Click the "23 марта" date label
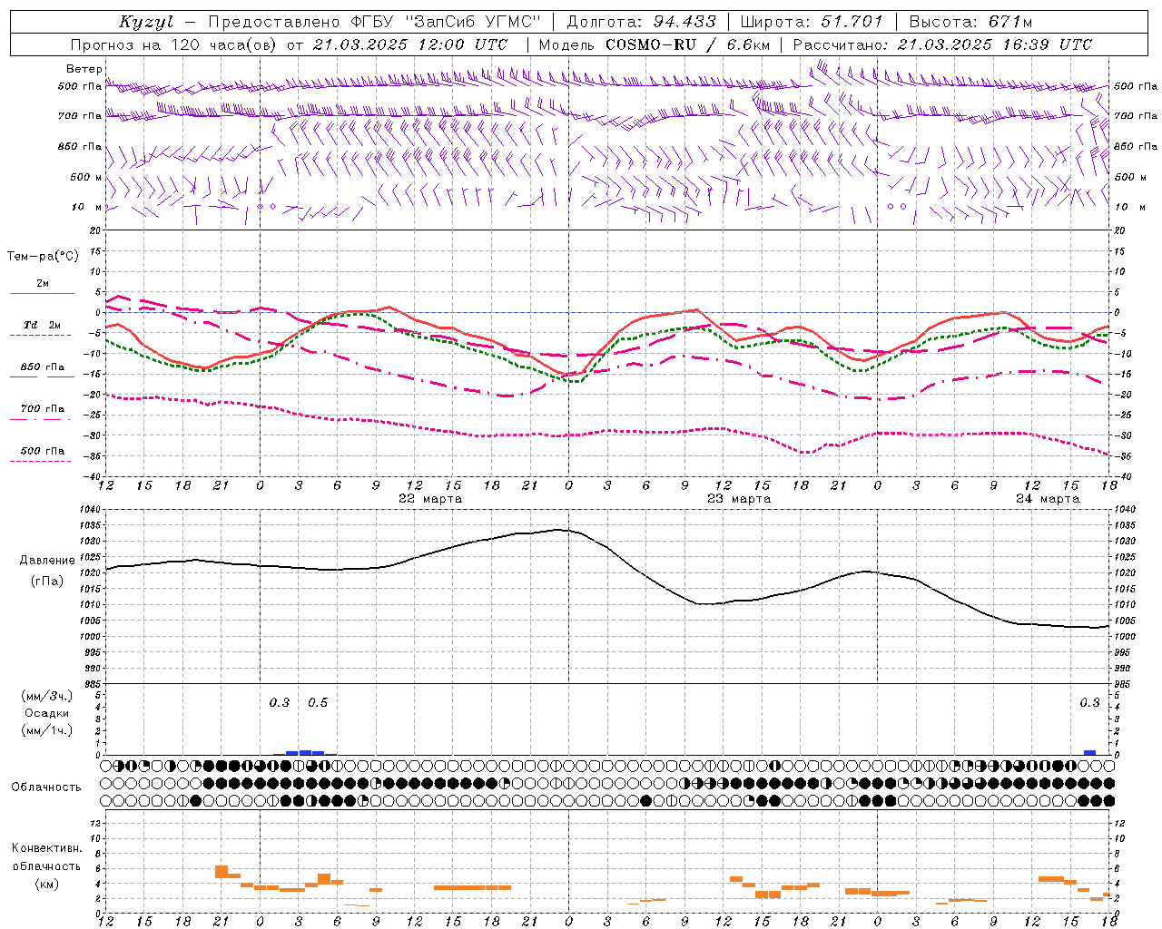The height and width of the screenshot is (929, 1162). tap(739, 499)
